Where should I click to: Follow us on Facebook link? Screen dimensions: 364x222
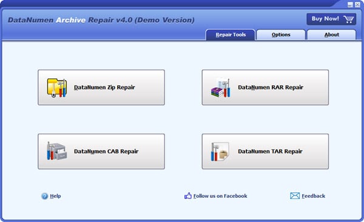pyautogui.click(x=220, y=196)
